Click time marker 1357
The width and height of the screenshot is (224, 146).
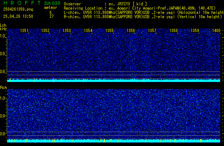click(x=152, y=31)
